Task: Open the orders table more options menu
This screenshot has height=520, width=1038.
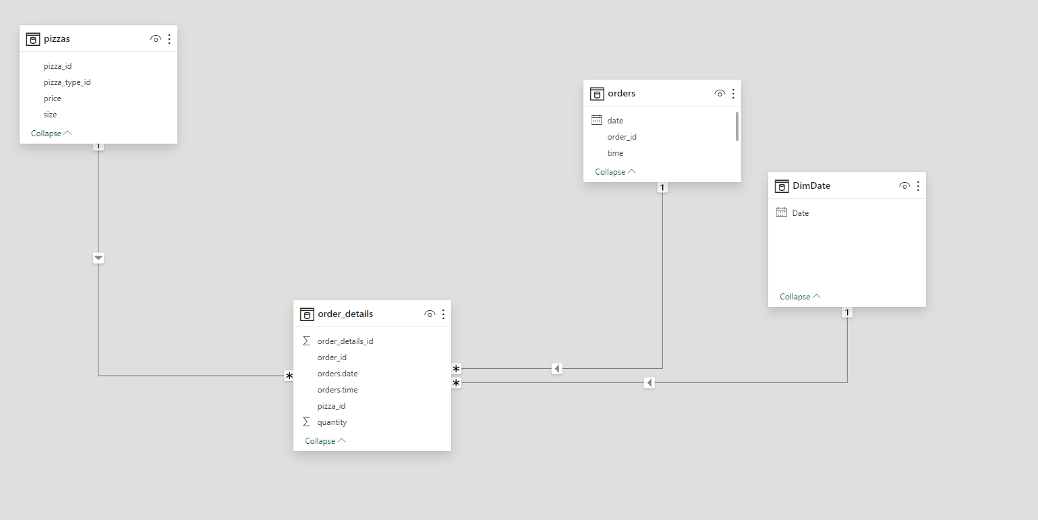Action: (733, 94)
